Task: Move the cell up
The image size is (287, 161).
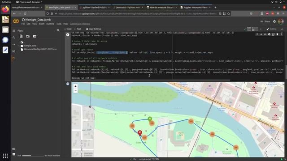Action: [257, 34]
